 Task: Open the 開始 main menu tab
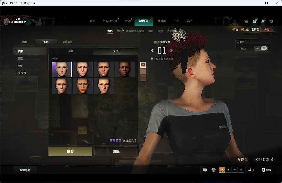pos(92,21)
